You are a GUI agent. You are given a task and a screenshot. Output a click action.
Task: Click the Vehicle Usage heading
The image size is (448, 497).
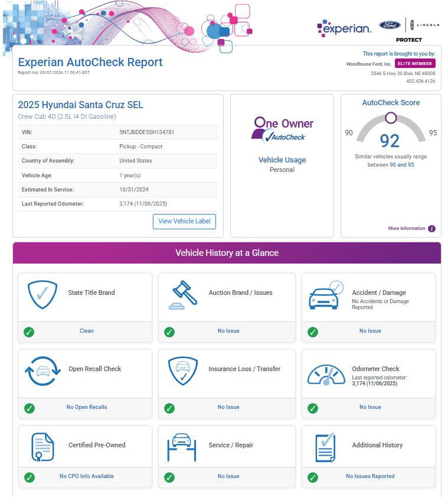(x=282, y=160)
